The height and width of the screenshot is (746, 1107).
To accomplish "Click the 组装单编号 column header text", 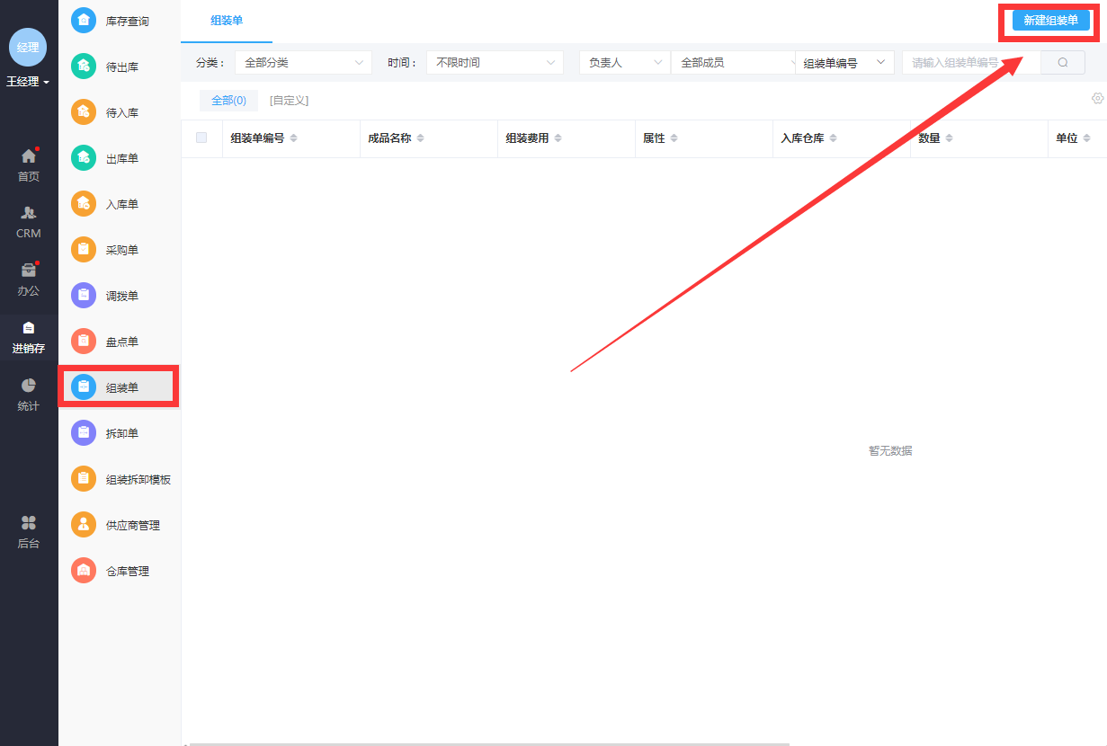I will pyautogui.click(x=257, y=138).
